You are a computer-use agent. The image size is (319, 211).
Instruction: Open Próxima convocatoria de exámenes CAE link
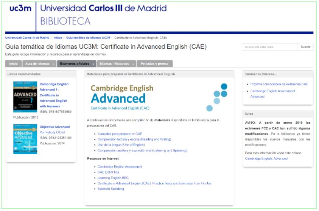(x=279, y=84)
